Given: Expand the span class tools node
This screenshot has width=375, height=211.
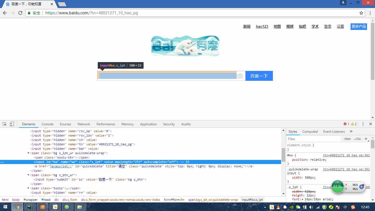Looking at the screenshot, I should 28,188.
